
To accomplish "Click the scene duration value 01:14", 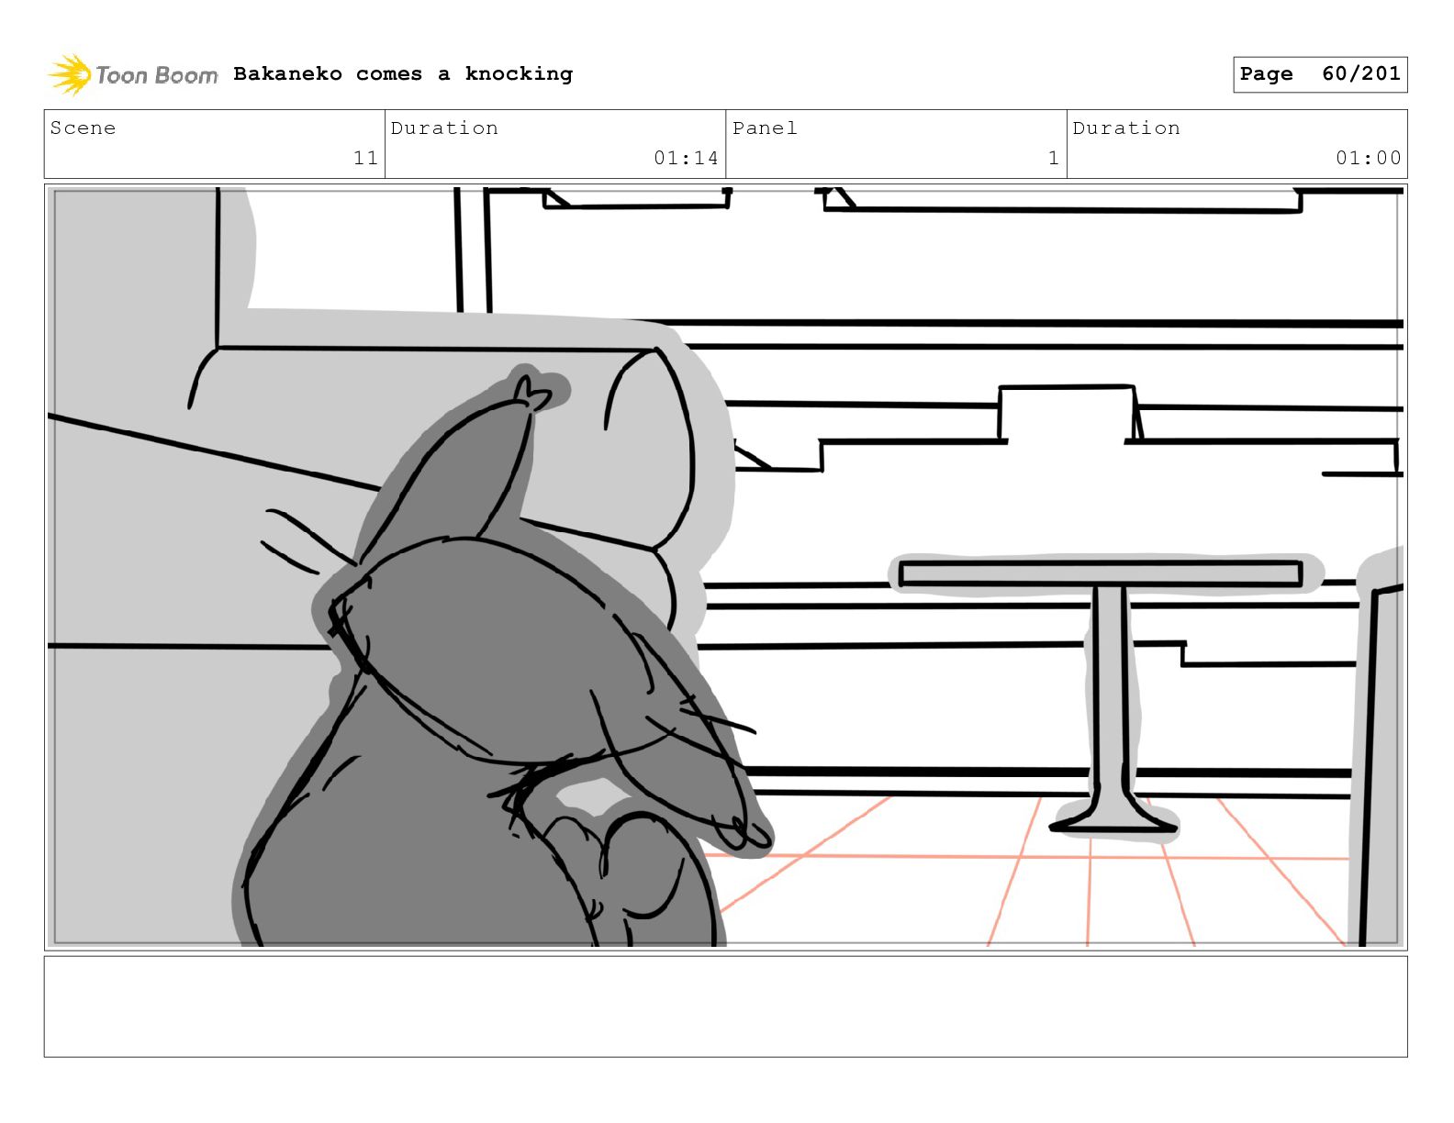I will 686,158.
